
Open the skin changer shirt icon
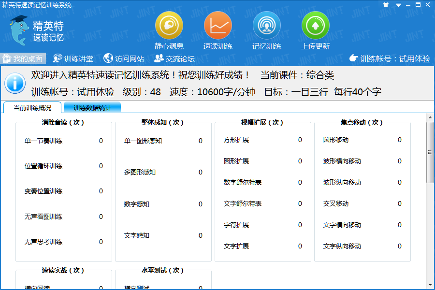386,5
